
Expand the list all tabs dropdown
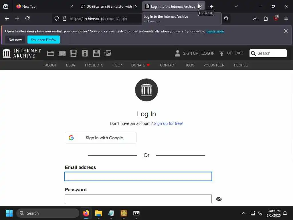click(236, 6)
